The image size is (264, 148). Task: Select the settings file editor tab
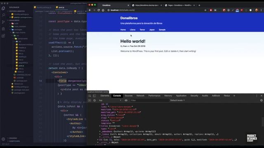coord(42,7)
